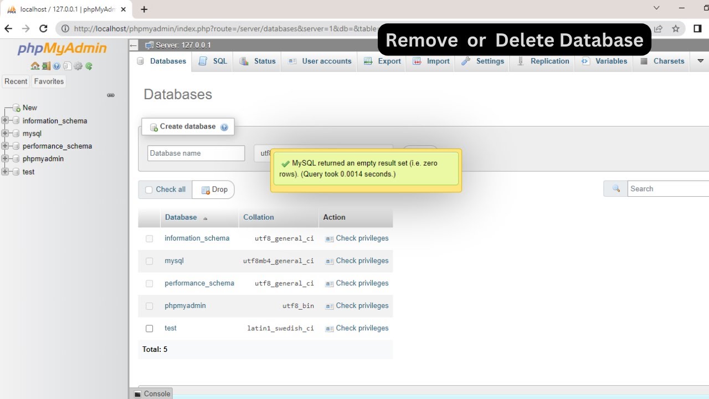
Task: Click the performance_schema database icon in sidebar
Action: 16,146
